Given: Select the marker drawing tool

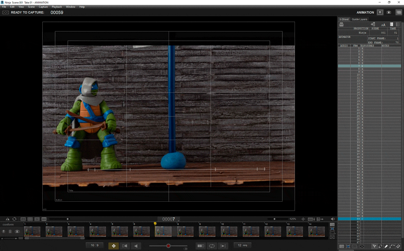Looking at the screenshot, I should coord(386,246).
